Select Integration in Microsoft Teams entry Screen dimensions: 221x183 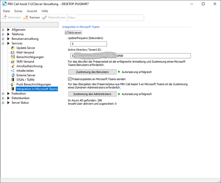point(37,89)
